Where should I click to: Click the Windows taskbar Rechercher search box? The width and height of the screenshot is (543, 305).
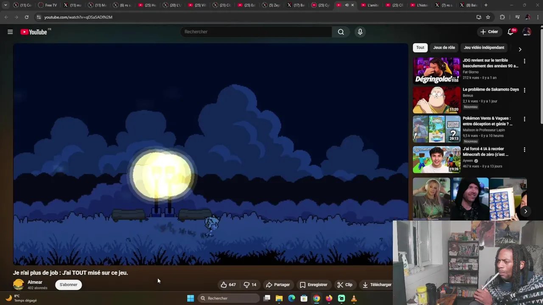tap(229, 298)
